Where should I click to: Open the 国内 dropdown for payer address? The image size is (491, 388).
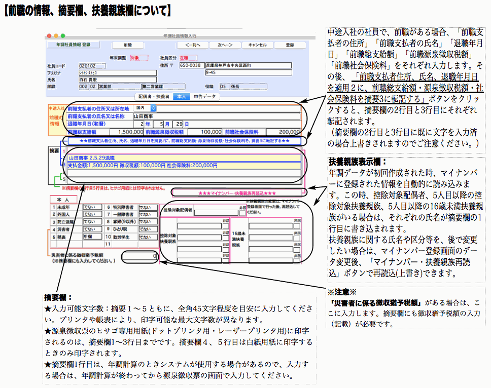click(146, 108)
